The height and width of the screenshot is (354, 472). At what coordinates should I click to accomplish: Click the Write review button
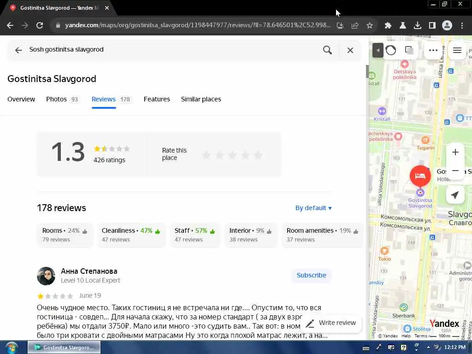tap(331, 323)
